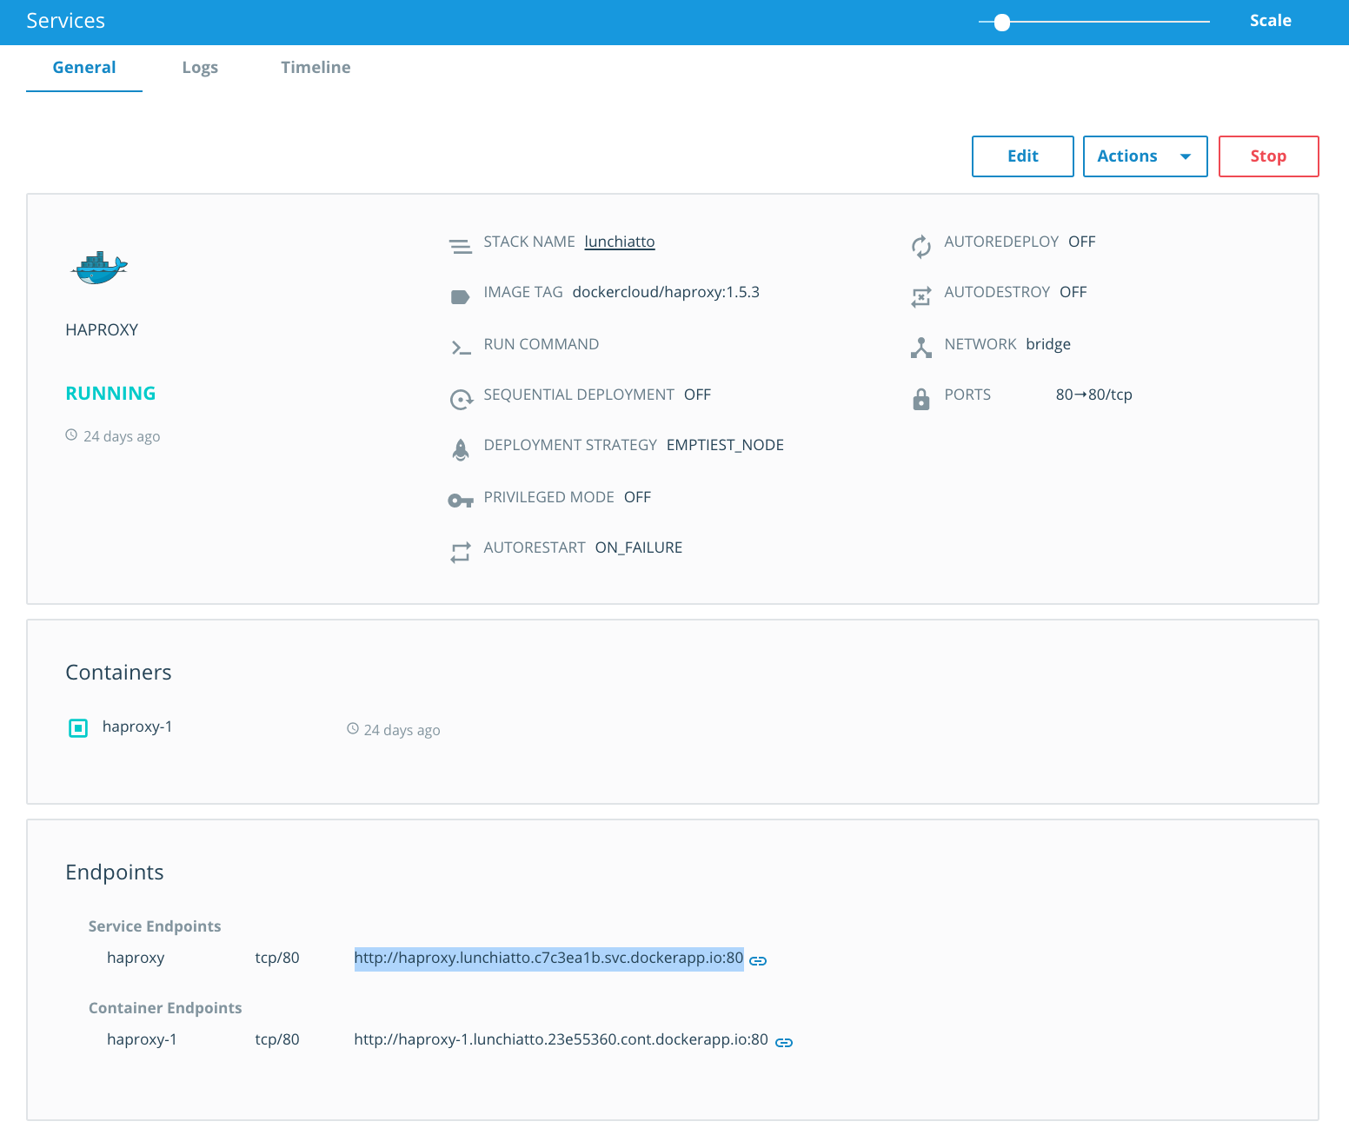Click the HAPROXY service name
The height and width of the screenshot is (1128, 1349).
tap(102, 330)
